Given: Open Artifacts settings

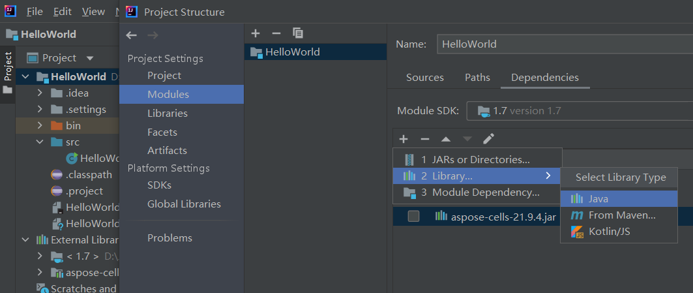Looking at the screenshot, I should pos(167,151).
